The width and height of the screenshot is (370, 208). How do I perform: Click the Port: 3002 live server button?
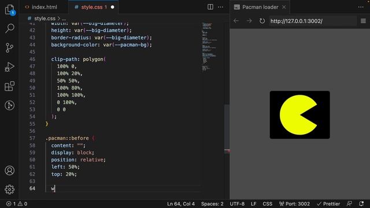(294, 204)
